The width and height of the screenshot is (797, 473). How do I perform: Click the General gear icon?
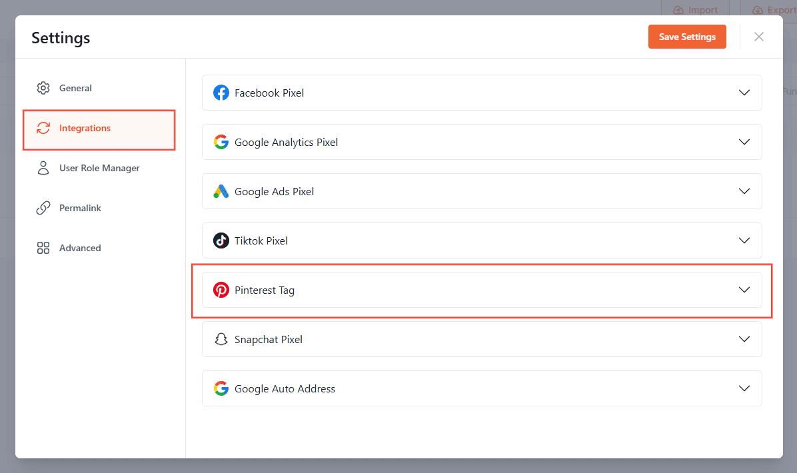43,88
